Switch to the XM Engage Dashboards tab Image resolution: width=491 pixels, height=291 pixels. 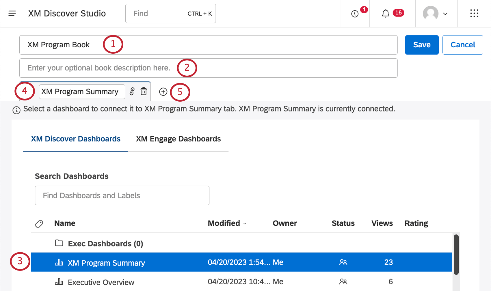coord(178,139)
